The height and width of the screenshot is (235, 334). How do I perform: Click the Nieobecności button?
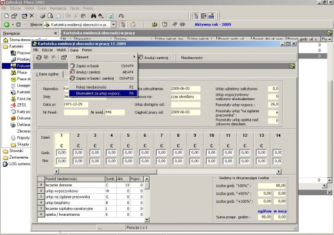(x=191, y=58)
